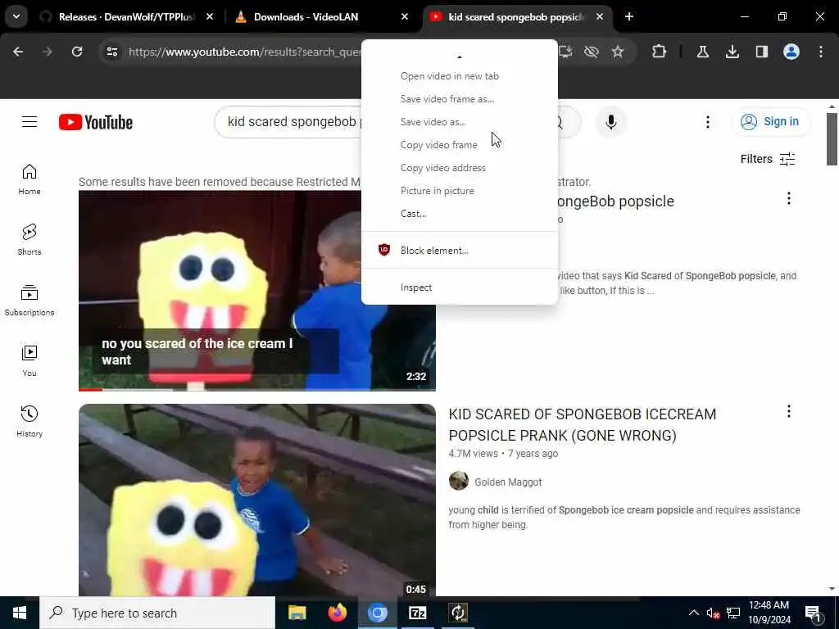
Task: Click the browser URL address field
Action: (243, 52)
